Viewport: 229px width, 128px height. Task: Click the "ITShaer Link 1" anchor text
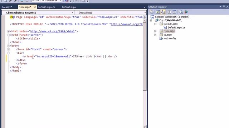click(84, 57)
